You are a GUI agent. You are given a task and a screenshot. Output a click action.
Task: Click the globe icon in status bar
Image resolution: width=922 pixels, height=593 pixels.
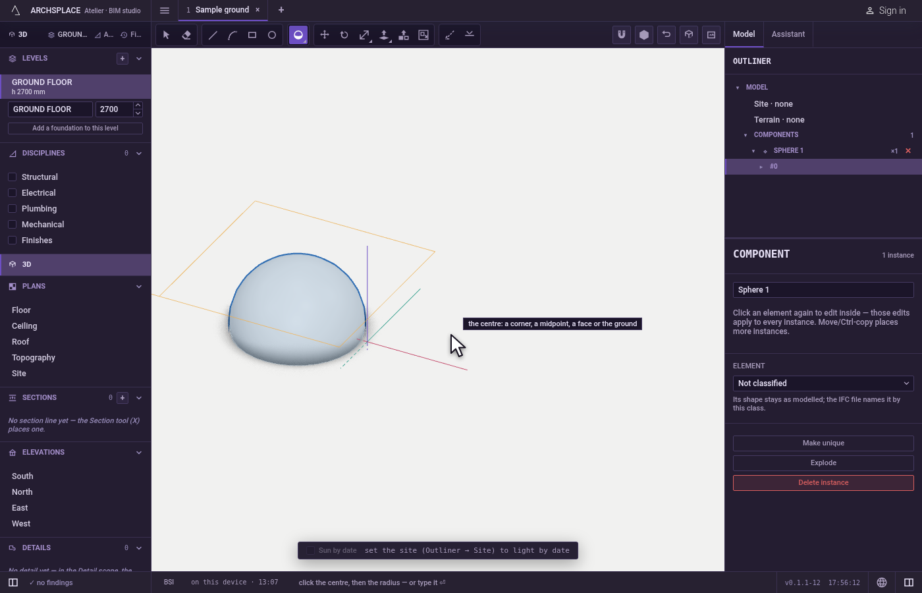tap(882, 582)
